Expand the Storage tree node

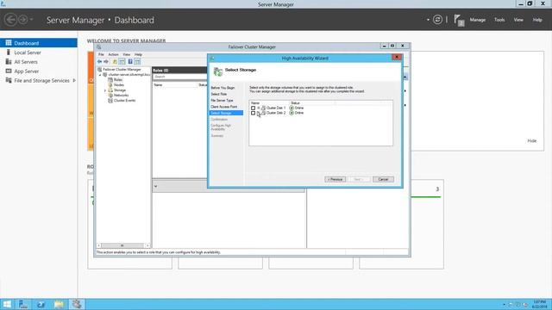click(105, 90)
